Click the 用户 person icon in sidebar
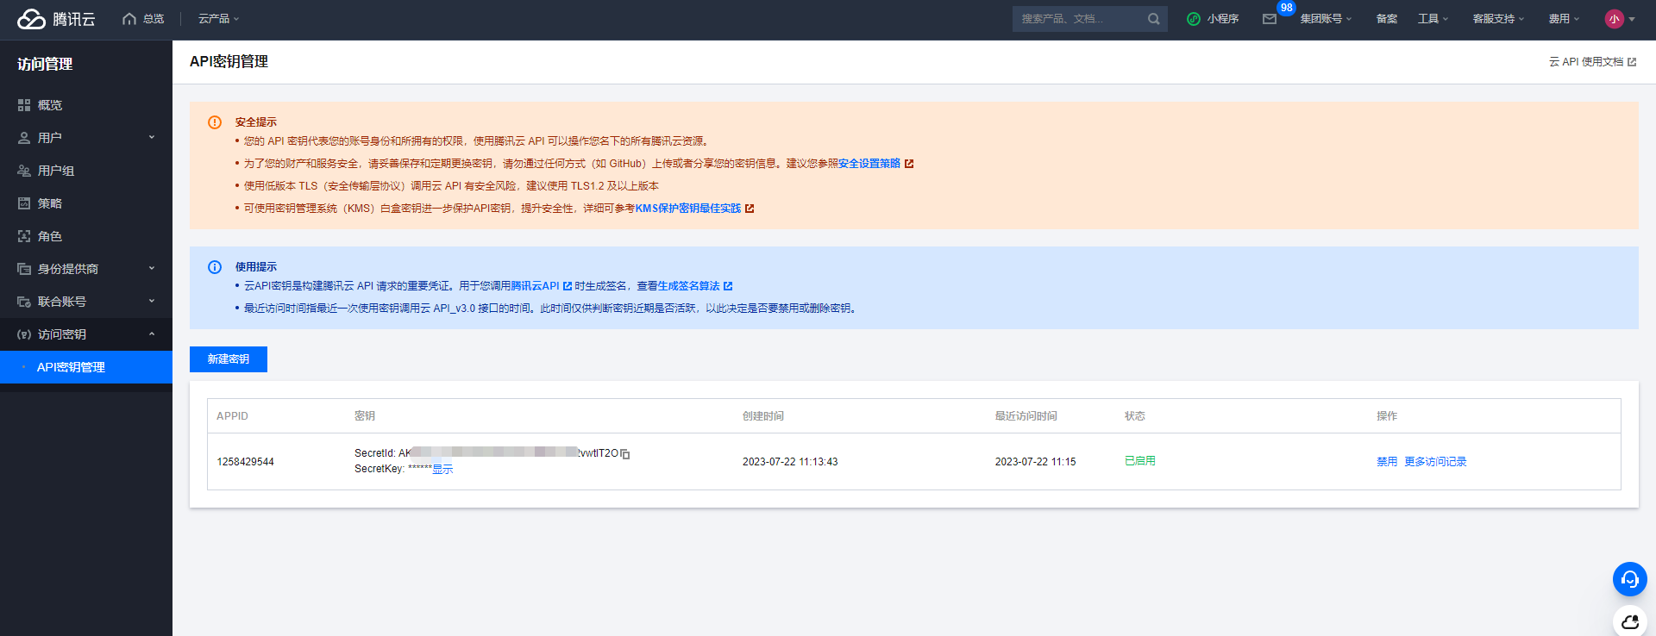This screenshot has width=1656, height=636. [x=24, y=138]
